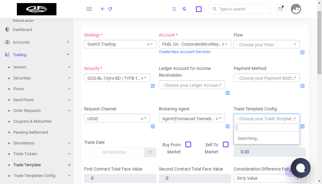Check the Sell To Market box

tap(226, 144)
